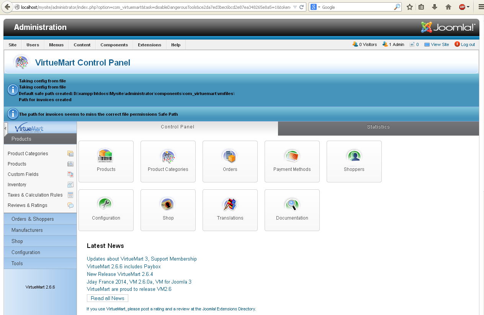Image resolution: width=484 pixels, height=315 pixels.
Task: Expand the Tools sidebar section
Action: point(40,264)
